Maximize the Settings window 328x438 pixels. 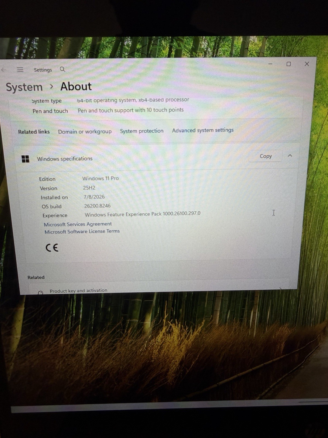(289, 64)
